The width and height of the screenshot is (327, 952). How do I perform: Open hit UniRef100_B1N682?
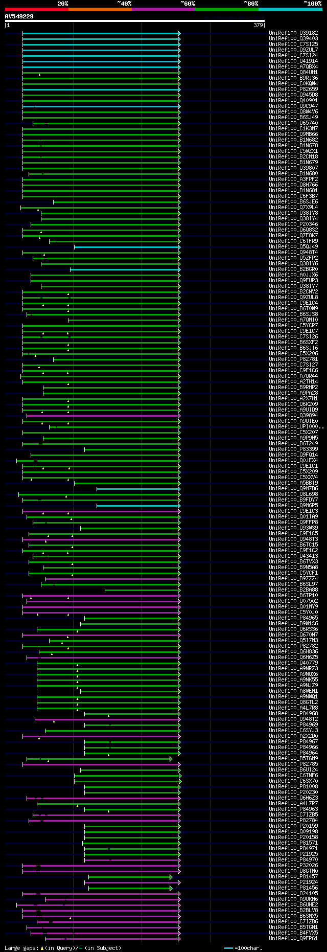point(293,140)
